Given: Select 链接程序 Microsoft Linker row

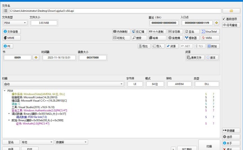Looking at the screenshot, I should click(x=35, y=97).
